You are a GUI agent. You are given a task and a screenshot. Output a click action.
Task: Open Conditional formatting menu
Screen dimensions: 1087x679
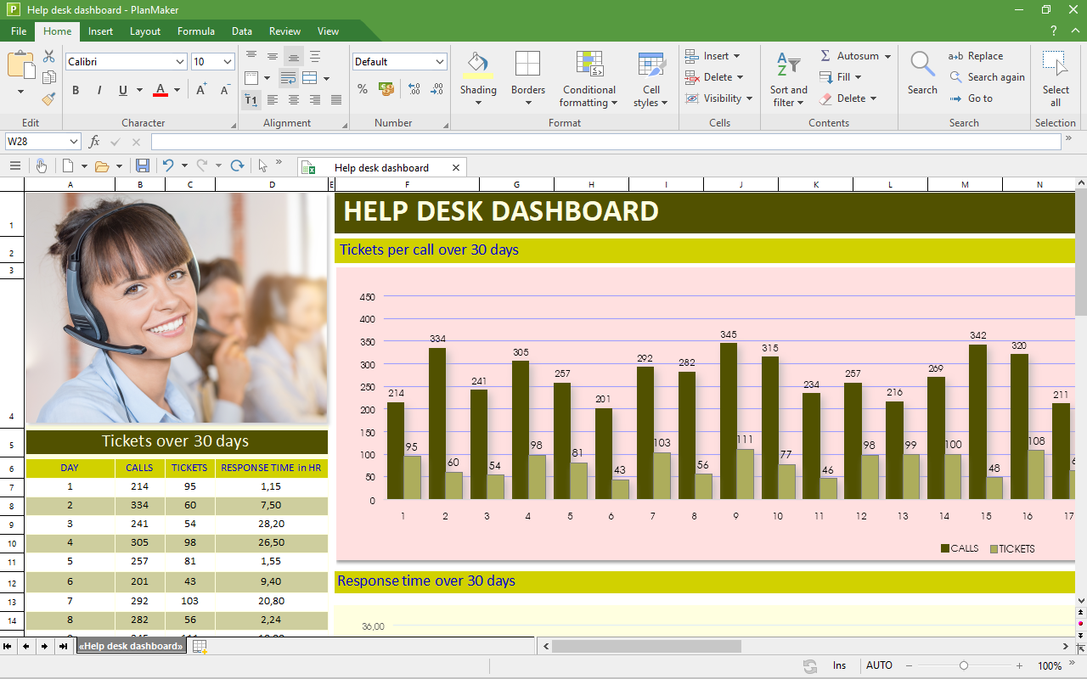[589, 78]
